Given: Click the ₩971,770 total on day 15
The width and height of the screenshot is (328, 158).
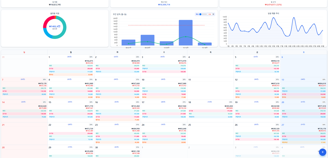Looking at the screenshot, I should pyautogui.click(x=89, y=106).
